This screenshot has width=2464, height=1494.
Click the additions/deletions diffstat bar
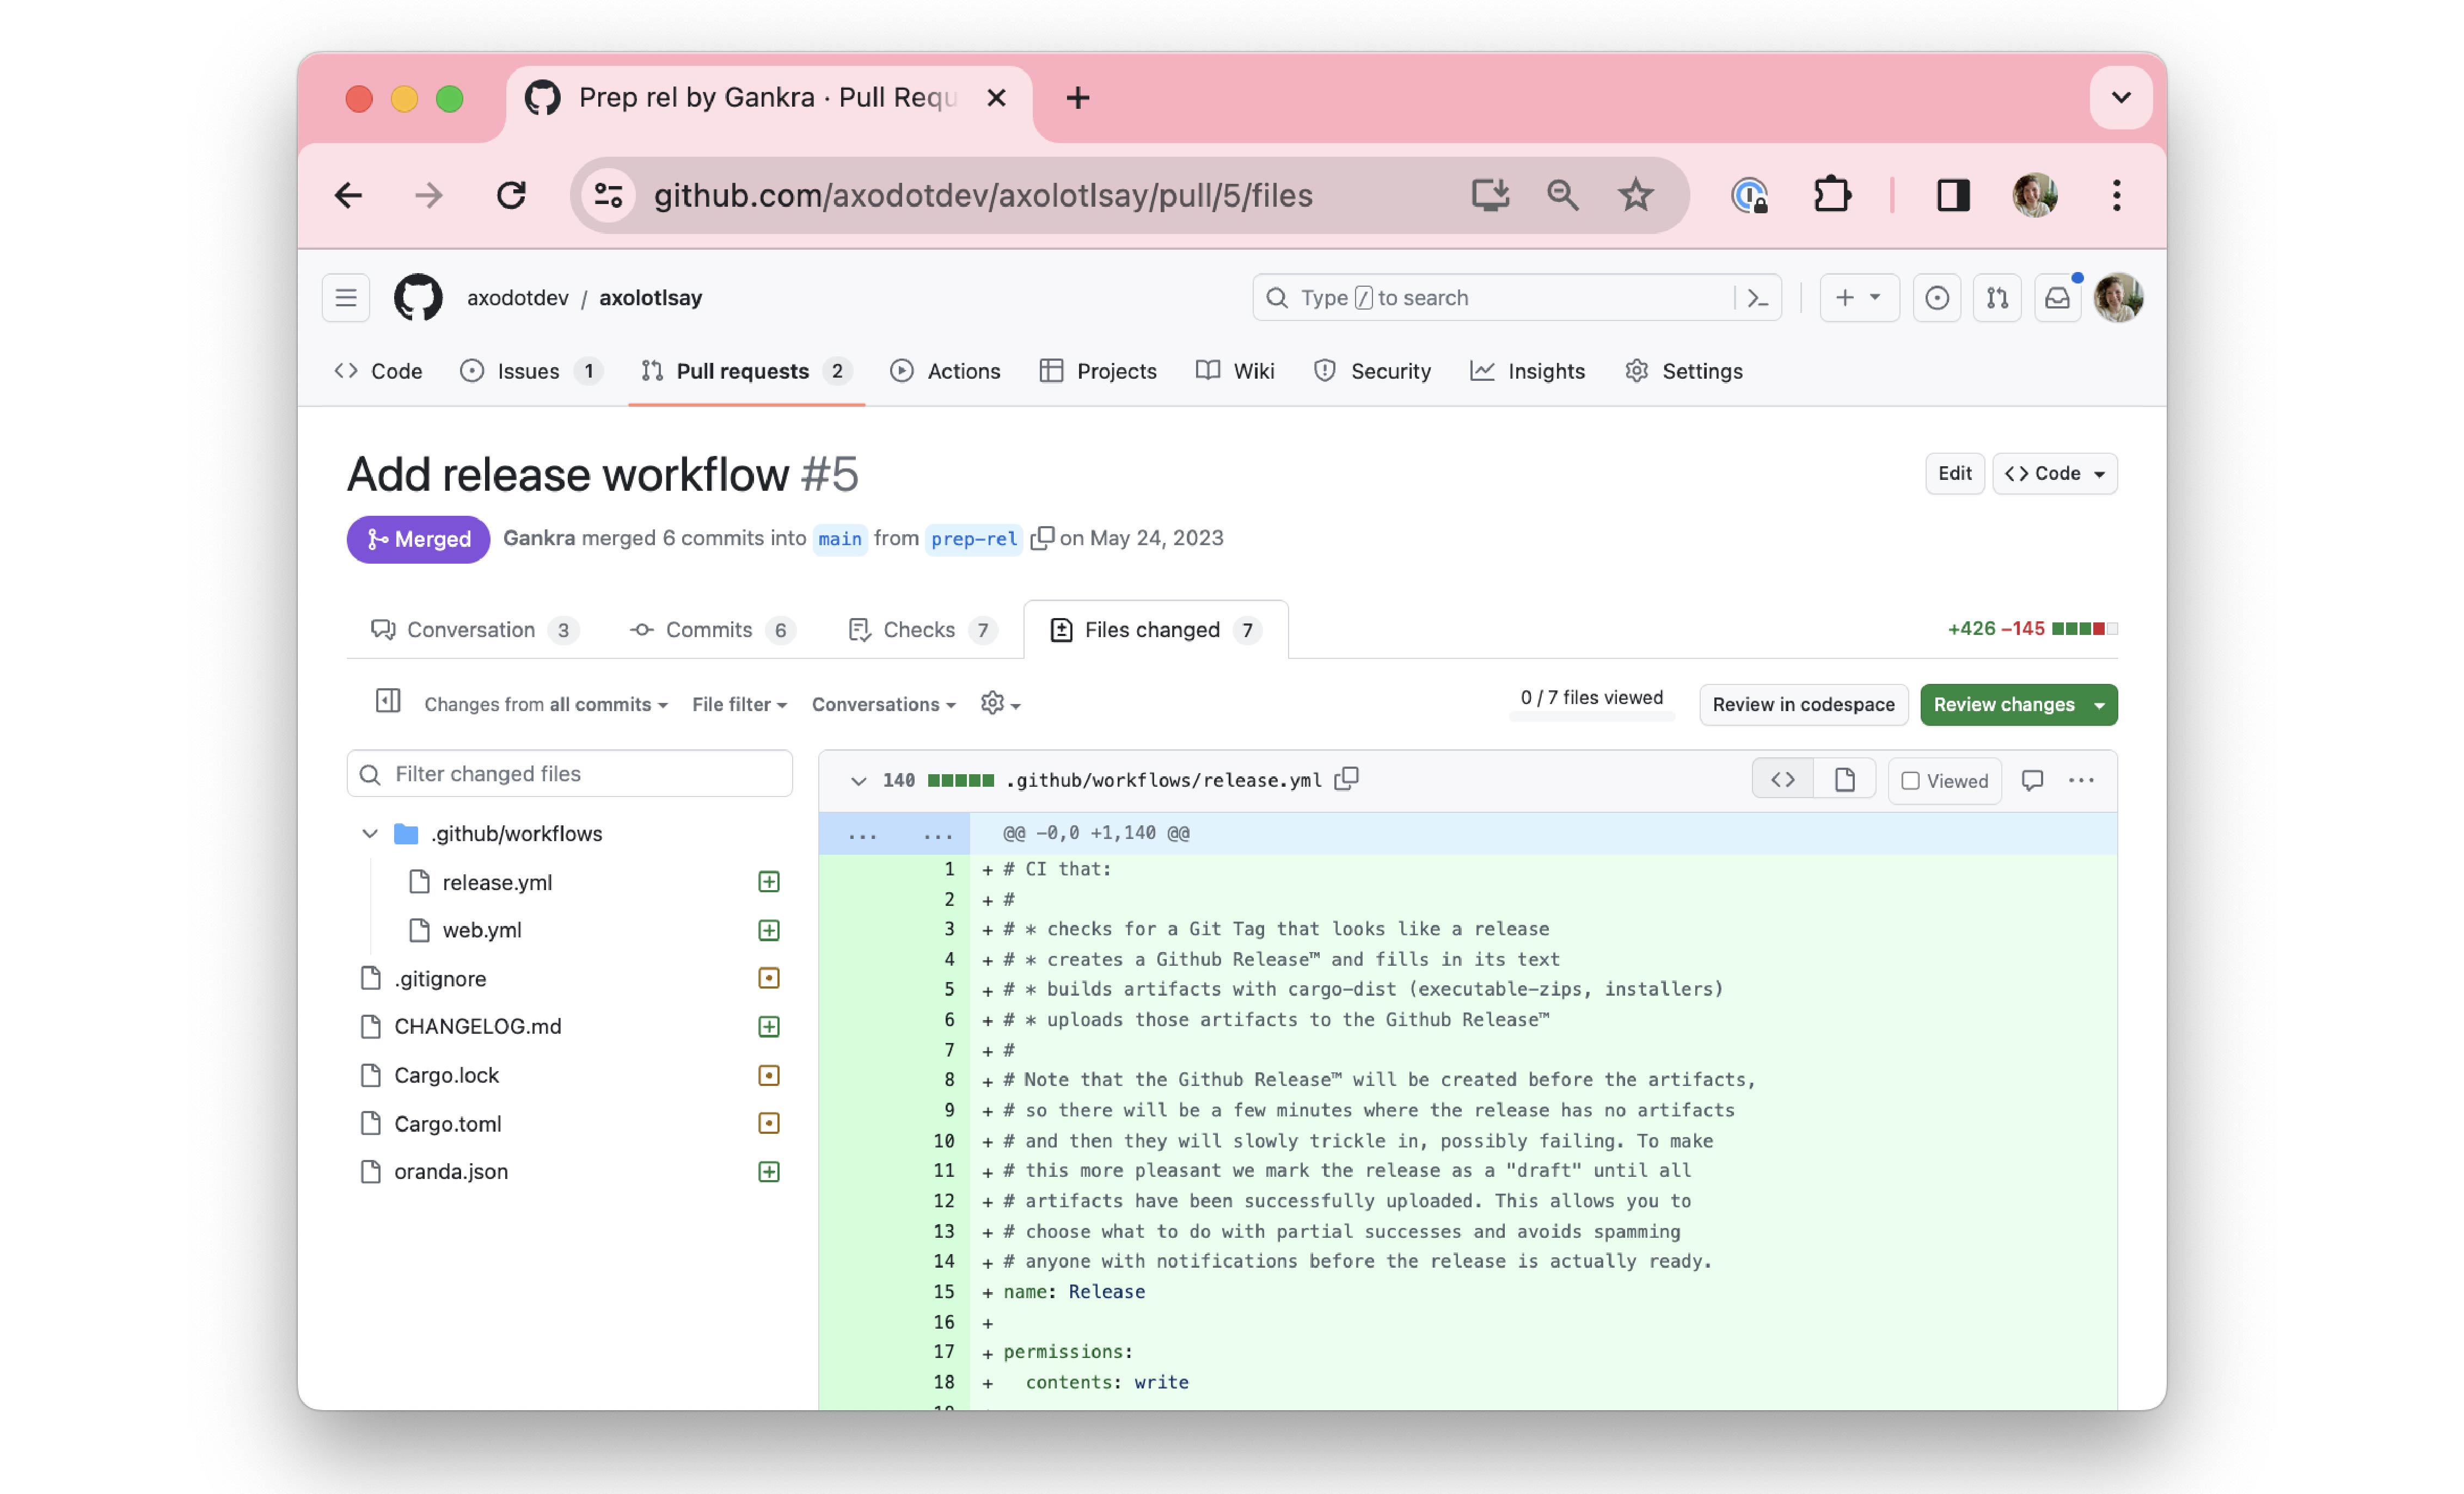click(x=2084, y=628)
